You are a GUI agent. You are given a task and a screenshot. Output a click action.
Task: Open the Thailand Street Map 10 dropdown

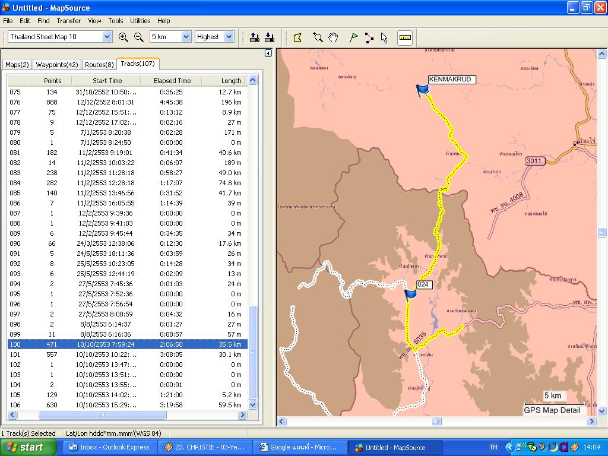[x=107, y=37]
